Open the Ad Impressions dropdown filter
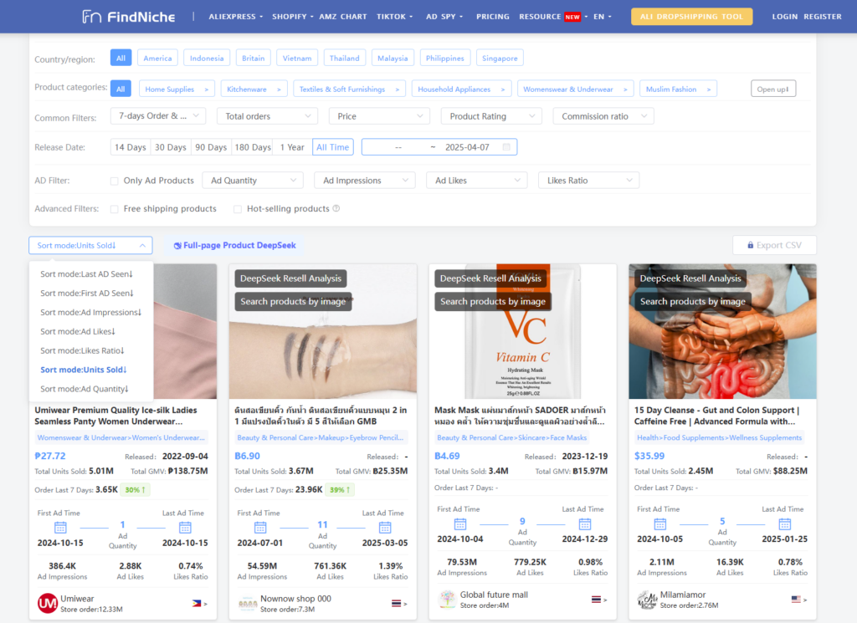 point(364,181)
